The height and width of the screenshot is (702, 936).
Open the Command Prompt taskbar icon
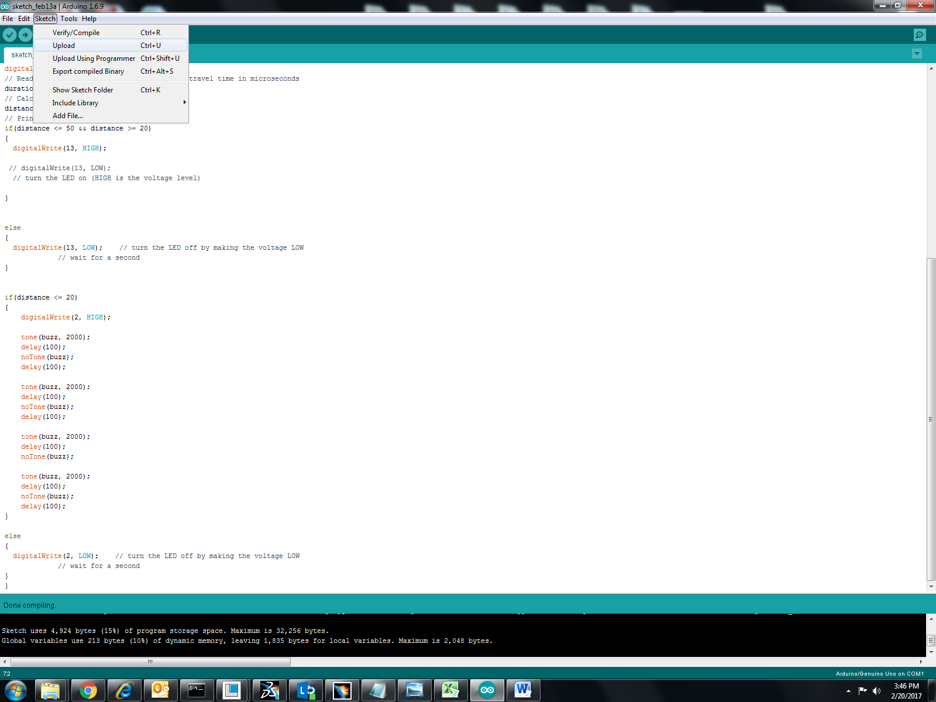[x=197, y=690]
